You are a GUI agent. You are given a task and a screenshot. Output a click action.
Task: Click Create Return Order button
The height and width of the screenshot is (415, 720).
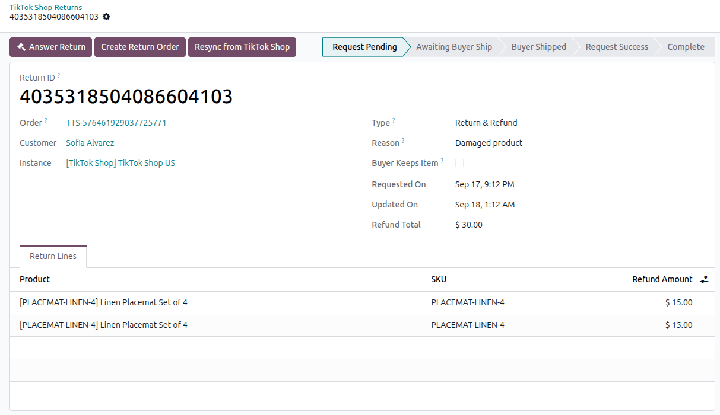140,47
